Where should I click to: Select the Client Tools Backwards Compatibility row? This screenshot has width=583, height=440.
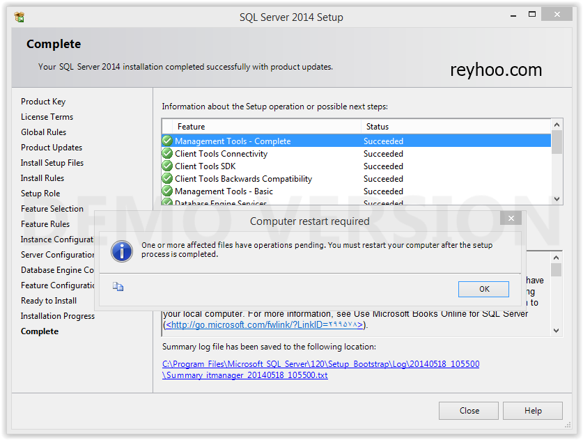(356, 179)
